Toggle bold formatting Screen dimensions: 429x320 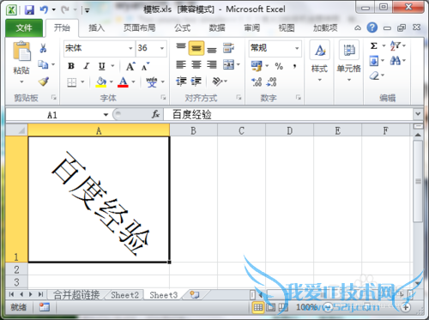pyautogui.click(x=71, y=66)
